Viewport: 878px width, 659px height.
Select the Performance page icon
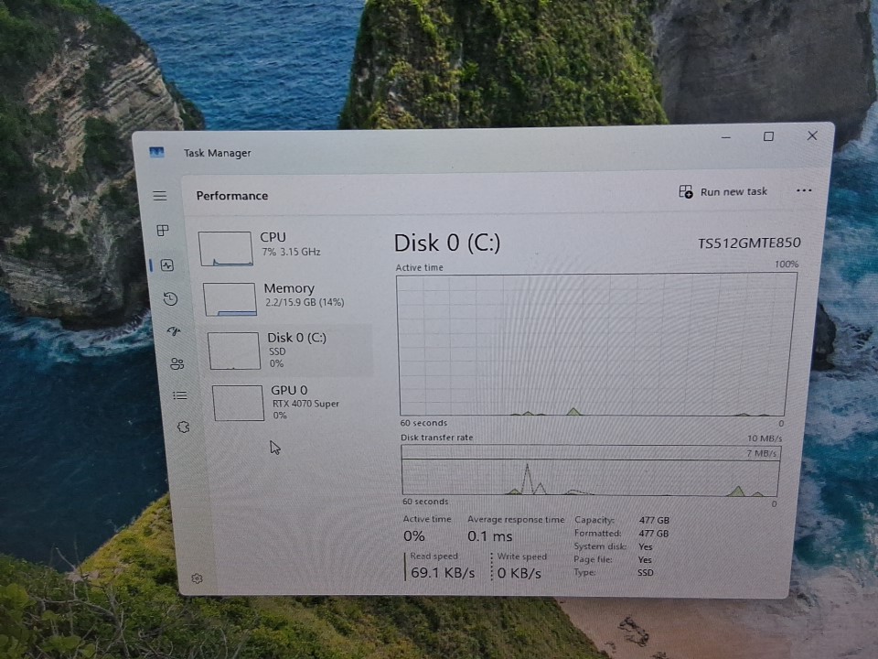point(166,265)
